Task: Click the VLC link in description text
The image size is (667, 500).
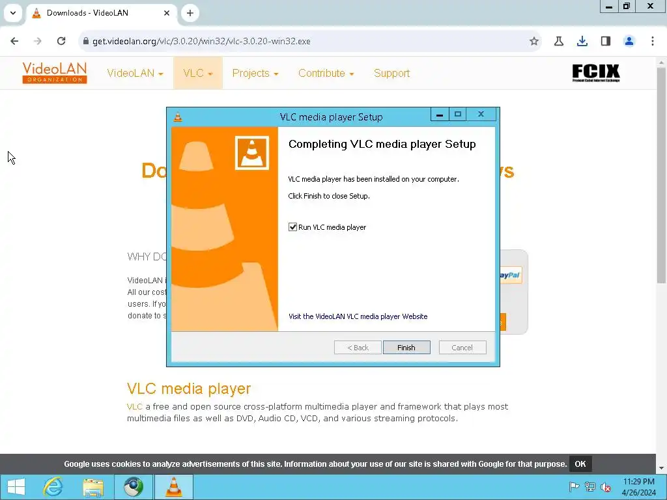Action: [x=134, y=406]
